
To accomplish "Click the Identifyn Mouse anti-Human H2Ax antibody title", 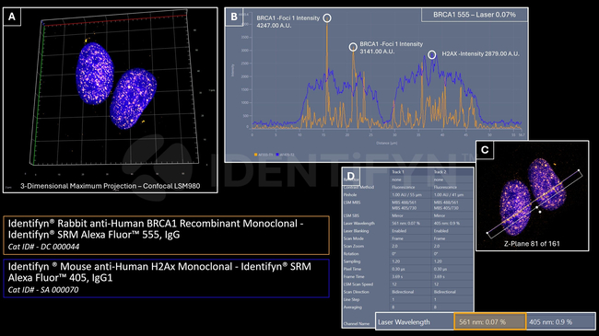I will [x=159, y=272].
